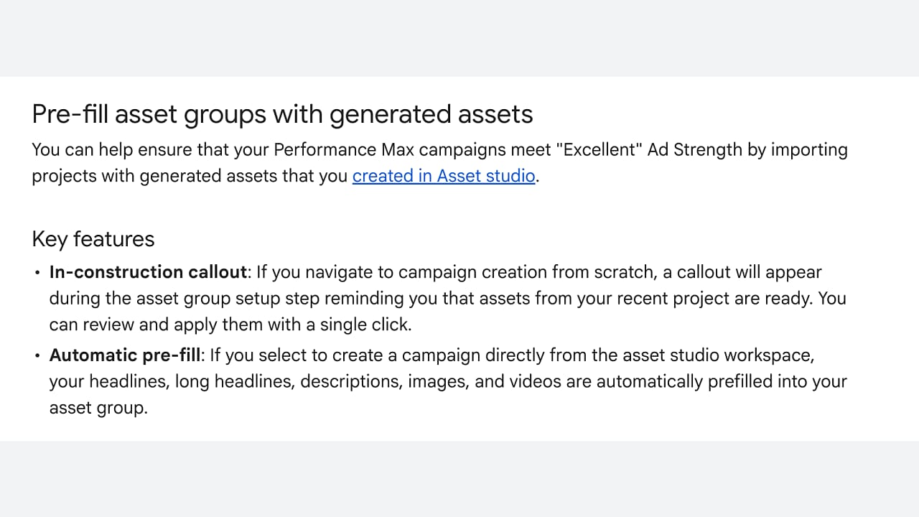Click the sentence "can review and apply them with a single click."
919x517 pixels.
[230, 325]
